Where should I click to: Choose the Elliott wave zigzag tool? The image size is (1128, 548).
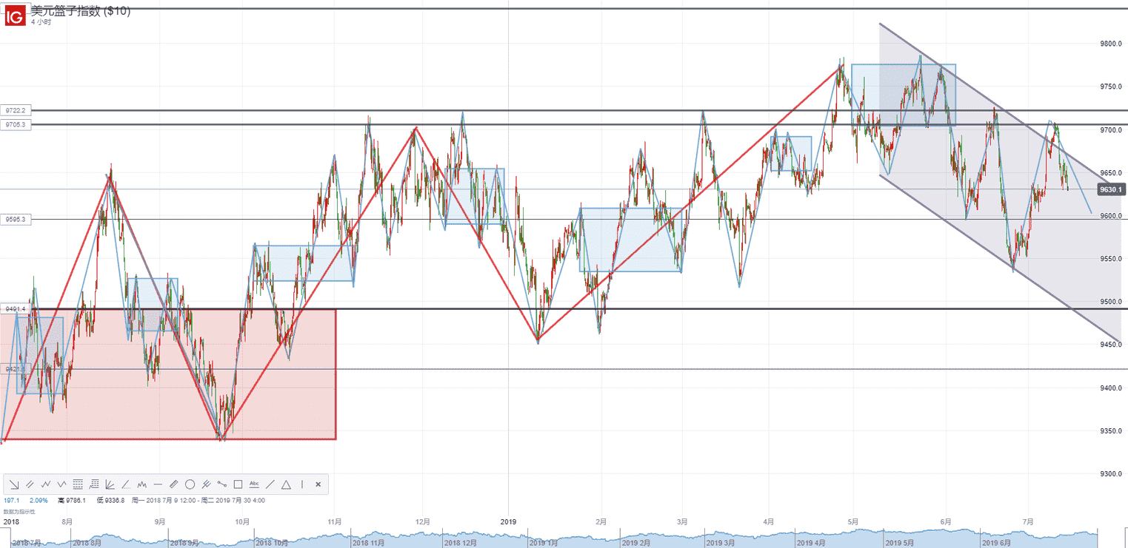click(x=46, y=484)
